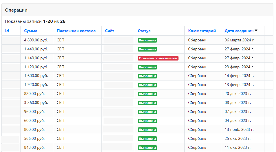The height and width of the screenshot is (152, 276).
Task: Click Выполнена badge in 20 дек. 2023 row
Action: coord(147,94)
